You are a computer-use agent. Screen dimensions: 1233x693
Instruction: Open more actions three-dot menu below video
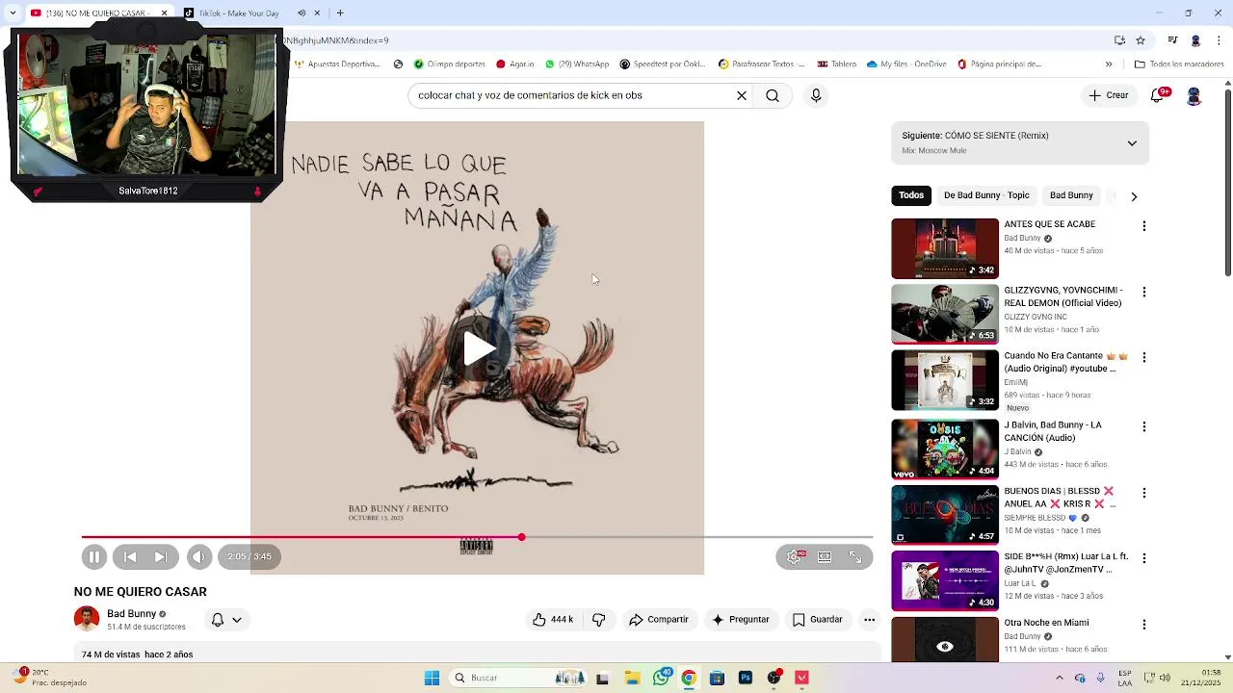click(x=869, y=620)
